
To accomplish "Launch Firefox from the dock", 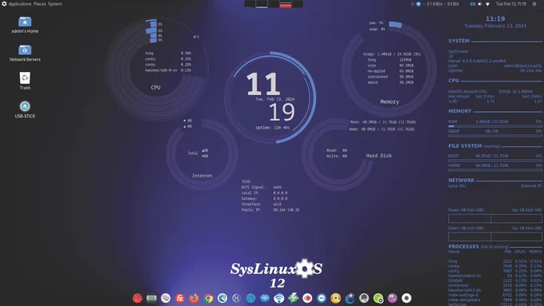I will (x=194, y=298).
